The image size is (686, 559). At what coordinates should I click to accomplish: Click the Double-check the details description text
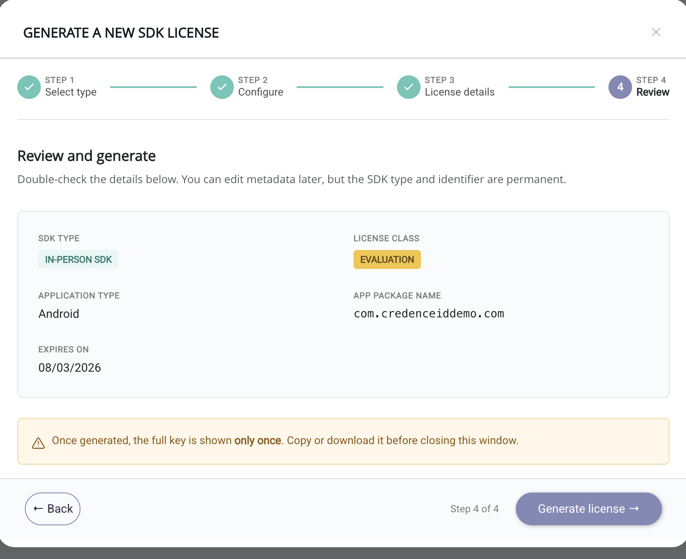point(292,180)
